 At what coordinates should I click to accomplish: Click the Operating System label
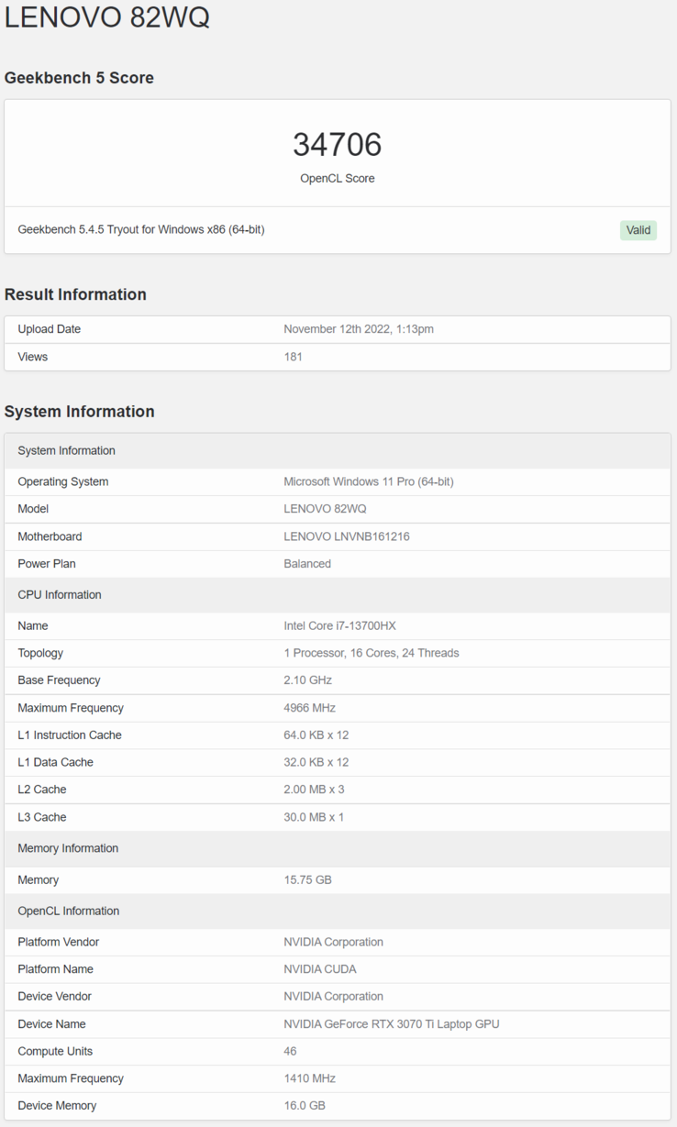coord(63,481)
